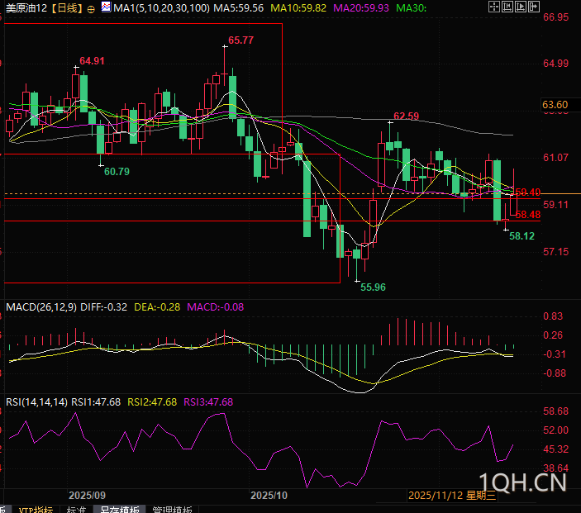Viewport: 581px width, 513px height.
Task: Click the 65.77 high price annotation
Action: (240, 40)
